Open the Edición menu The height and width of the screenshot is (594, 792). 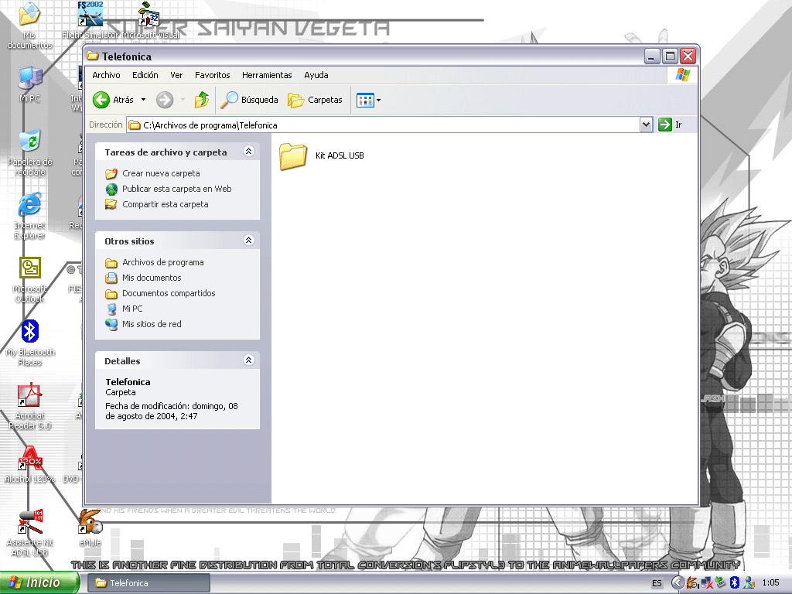[145, 75]
